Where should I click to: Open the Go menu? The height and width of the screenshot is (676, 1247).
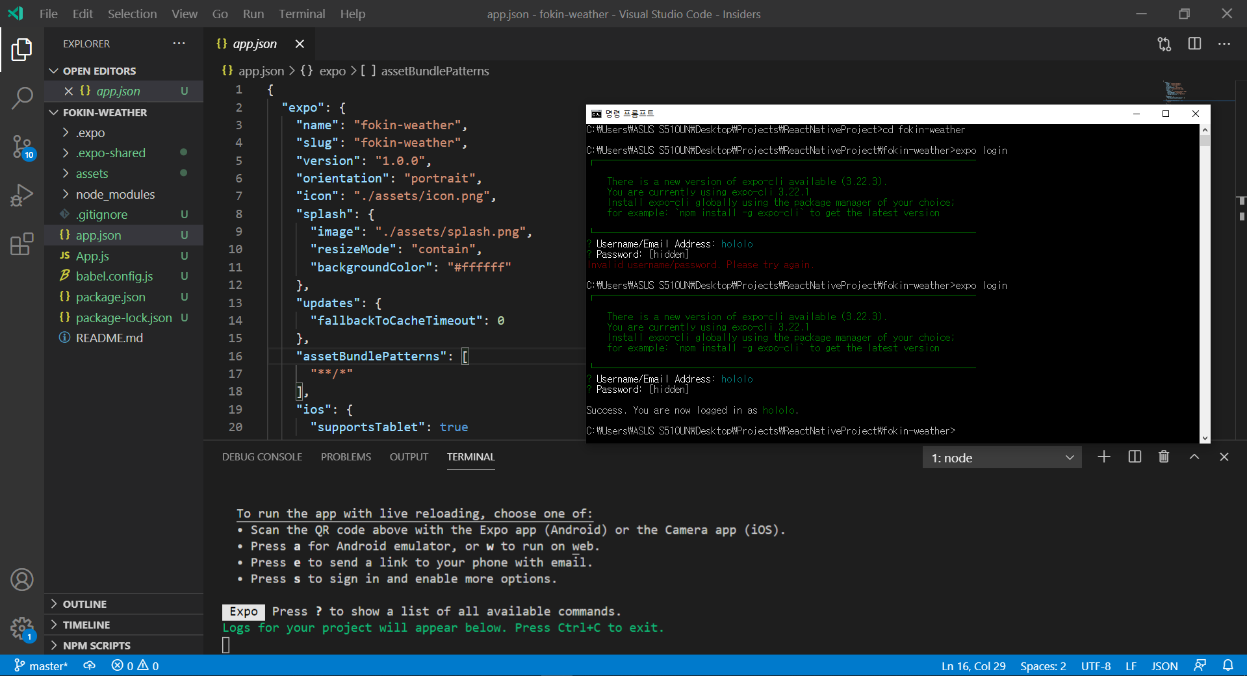[220, 14]
